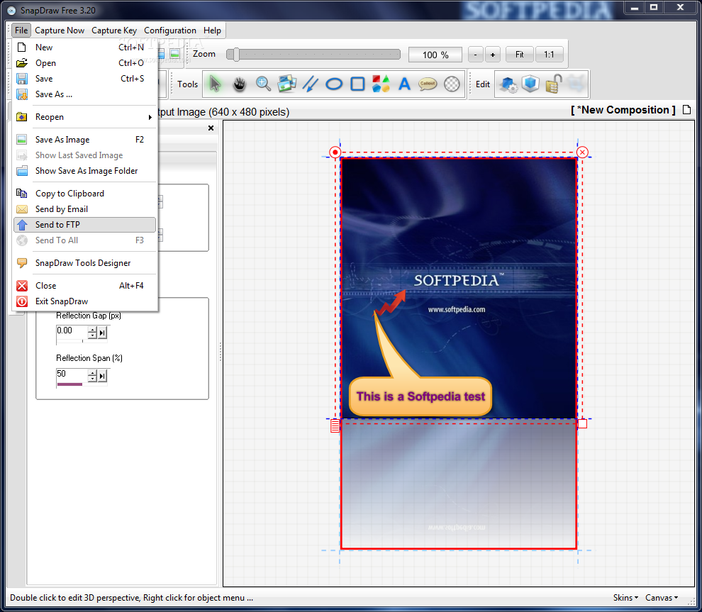Choose Copy to Clipboard
This screenshot has height=612, width=702.
(85, 194)
